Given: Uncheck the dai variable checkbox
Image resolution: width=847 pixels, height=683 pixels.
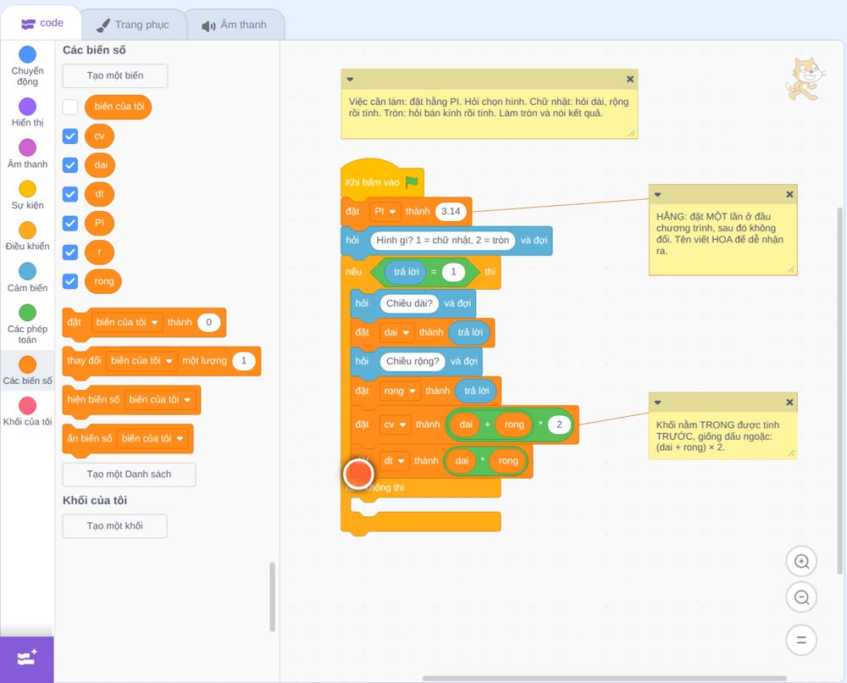Looking at the screenshot, I should click(x=70, y=164).
